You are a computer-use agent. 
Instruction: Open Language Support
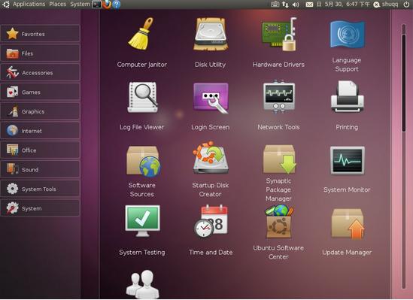click(347, 45)
